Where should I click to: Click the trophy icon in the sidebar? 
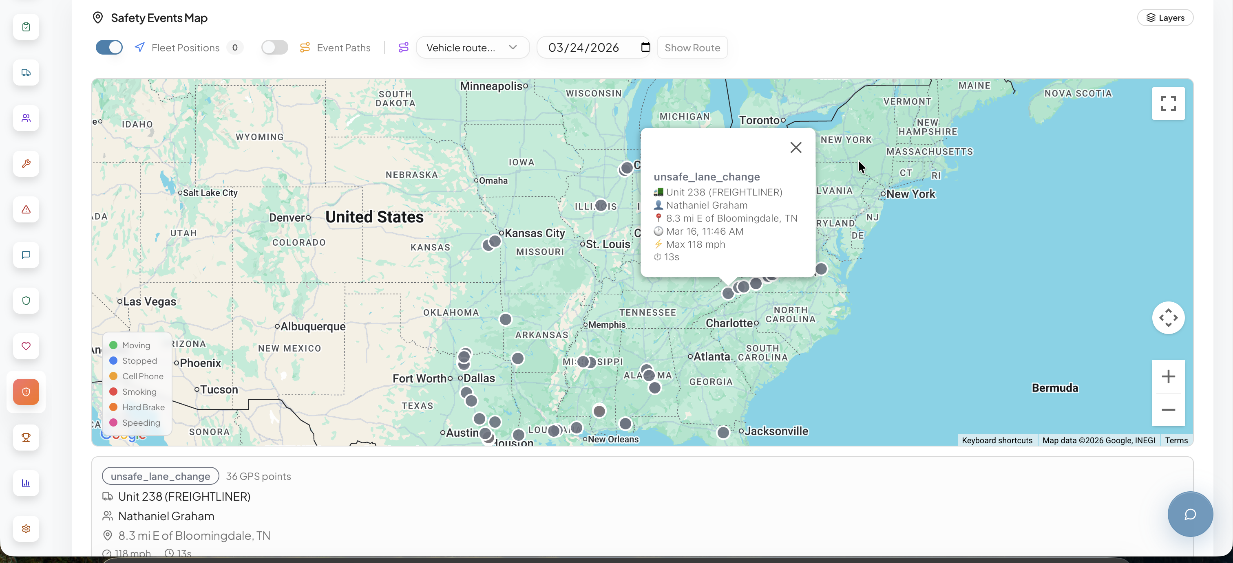26,437
